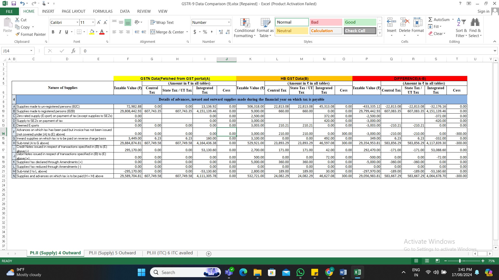
Task: Apply the red font color A
Action: pyautogui.click(x=102, y=32)
